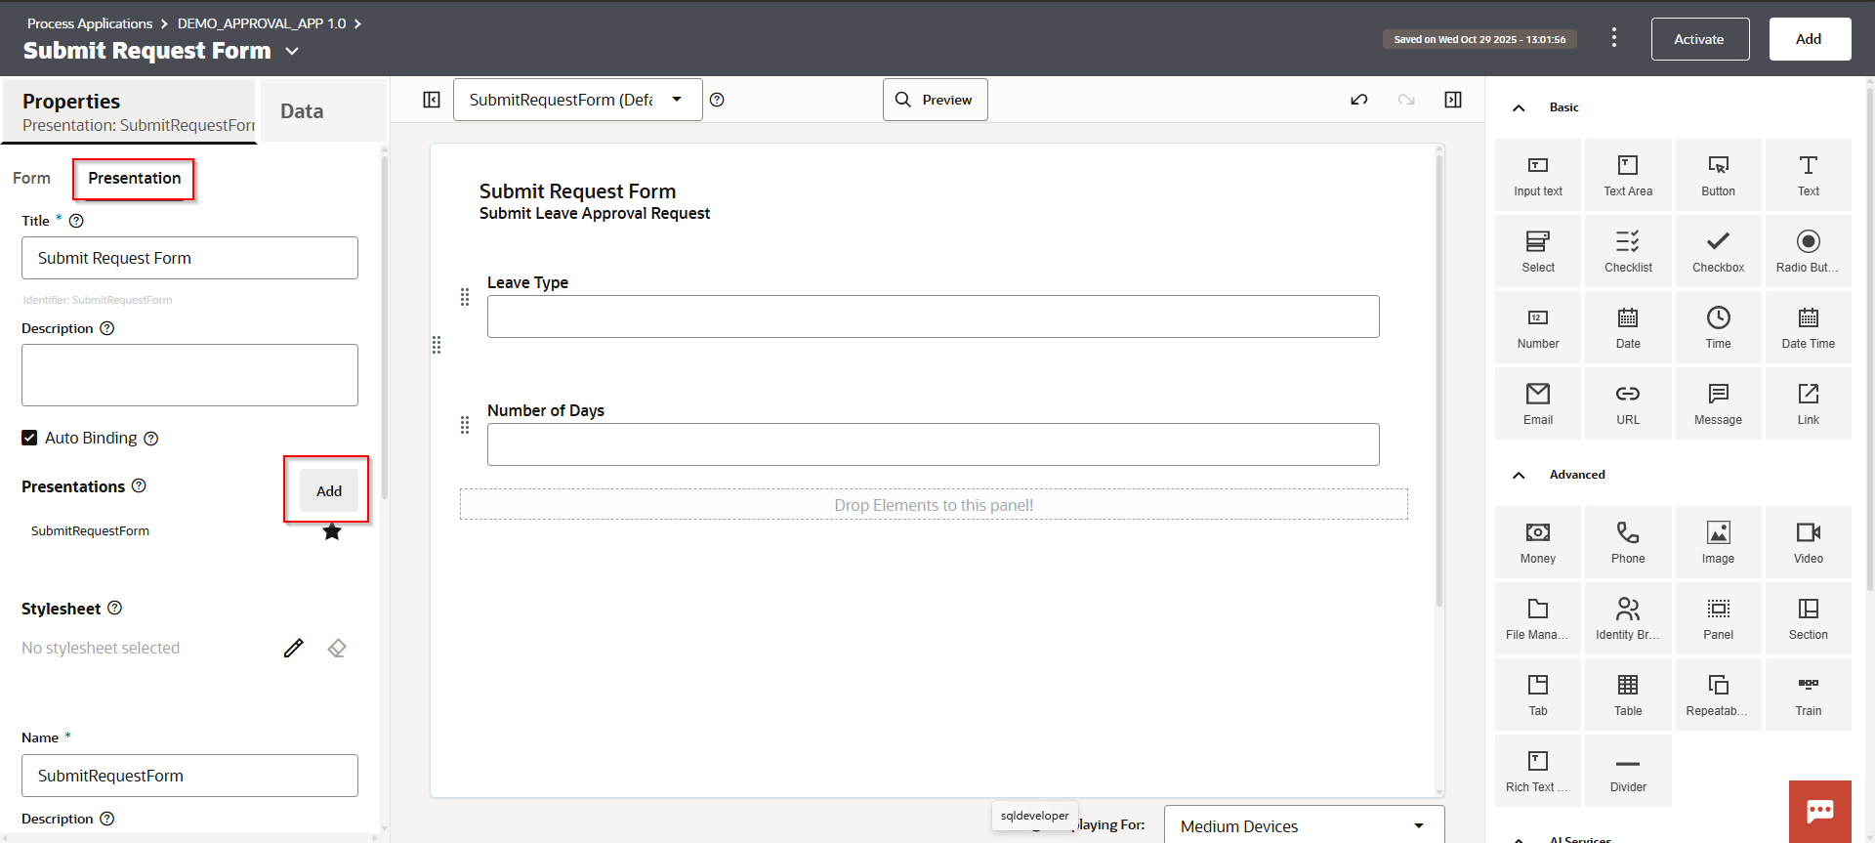
Task: Toggle default star for SubmitRequestForm presentation
Action: pyautogui.click(x=332, y=531)
